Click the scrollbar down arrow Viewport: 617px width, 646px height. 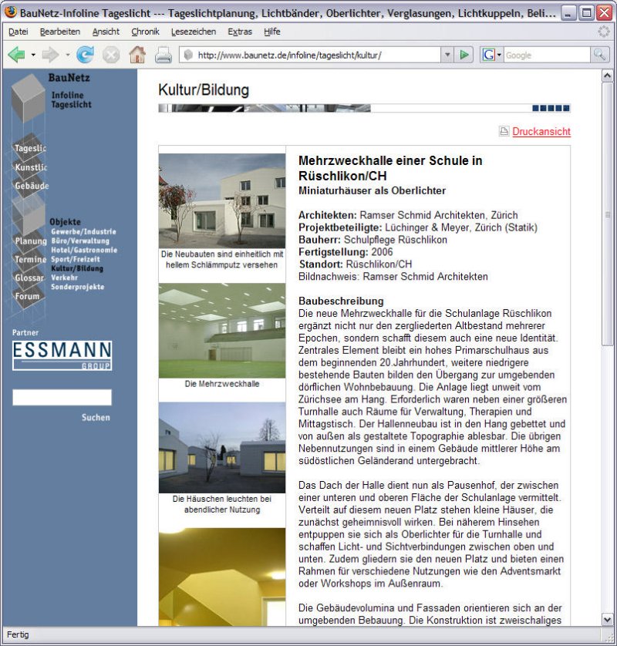[x=607, y=619]
